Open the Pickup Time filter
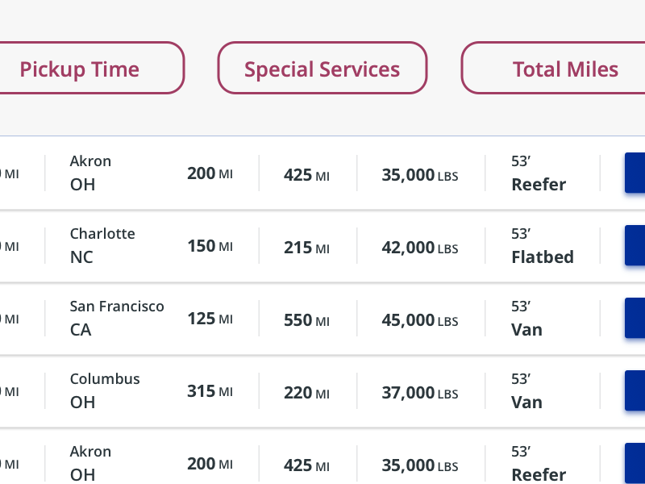 (81, 69)
